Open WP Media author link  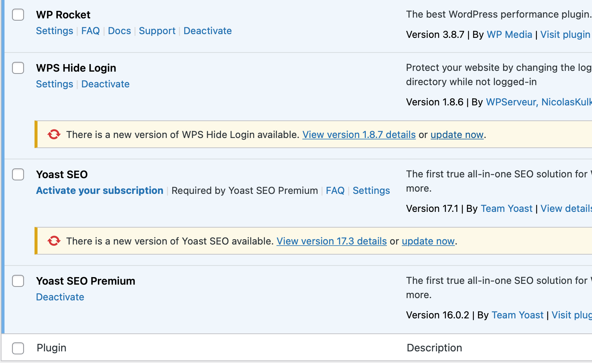(x=509, y=34)
